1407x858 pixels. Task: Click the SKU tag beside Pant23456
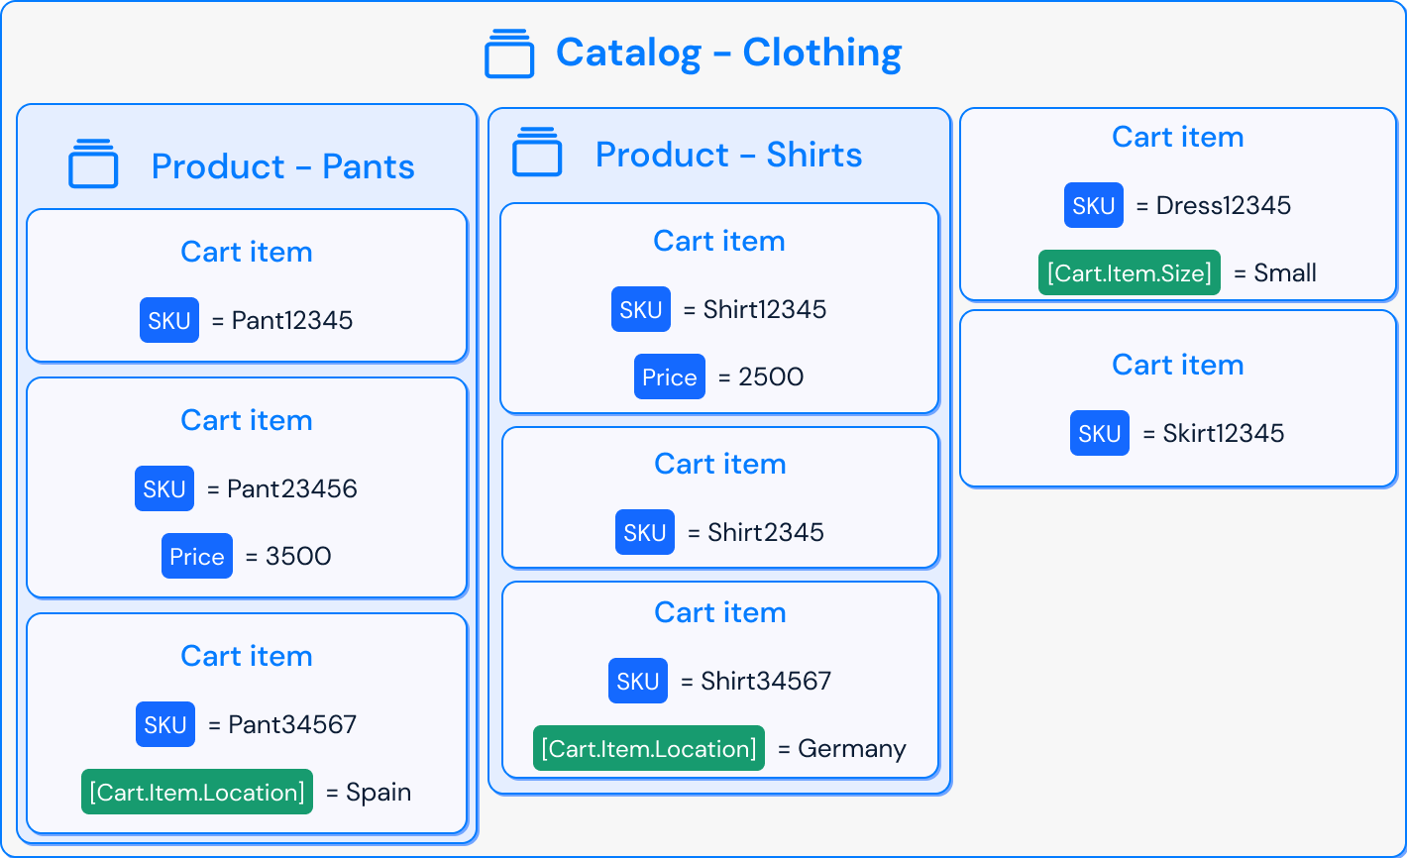164,488
